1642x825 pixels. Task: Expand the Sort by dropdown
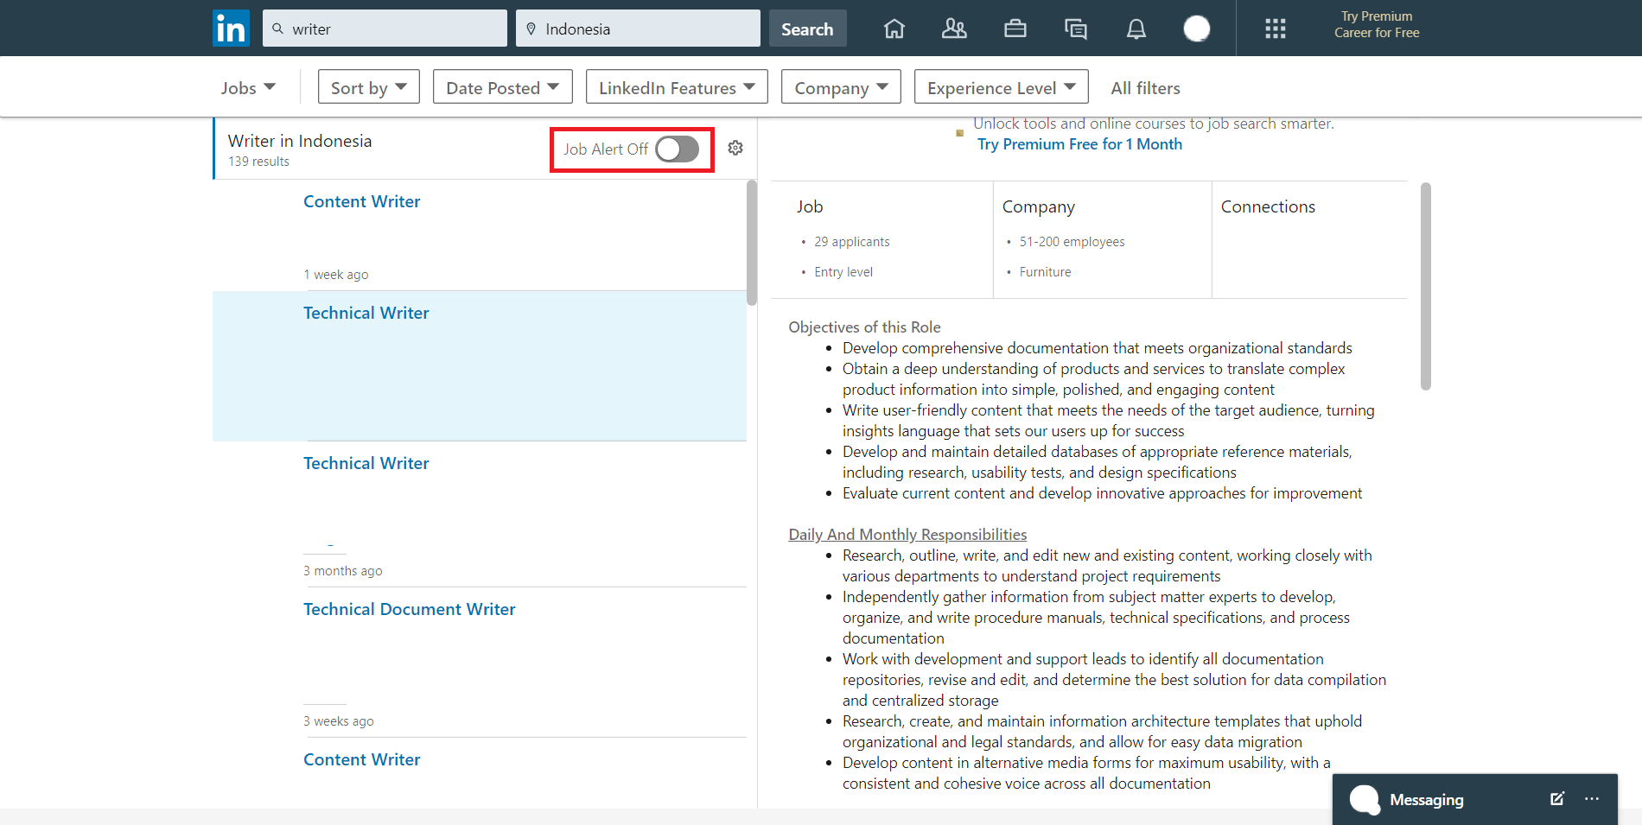(x=368, y=87)
